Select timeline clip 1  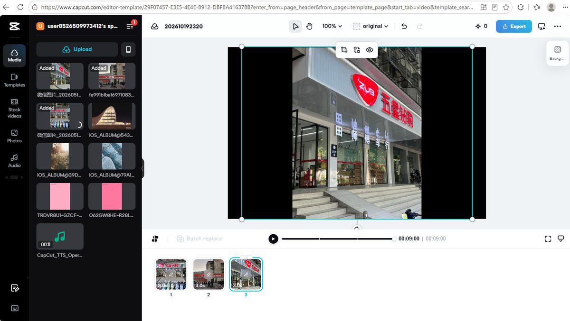(x=171, y=274)
